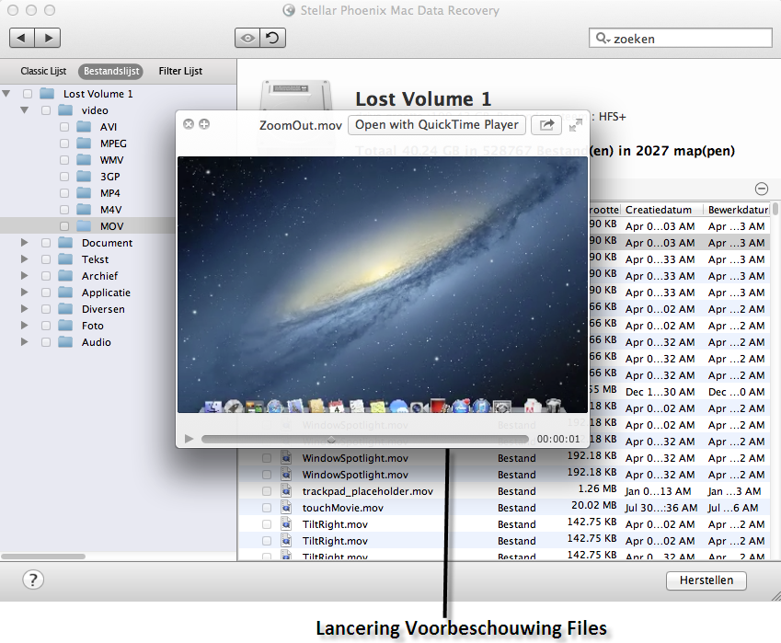781x643 pixels.
Task: Tick the MOV folder checkbox
Action: tap(64, 226)
